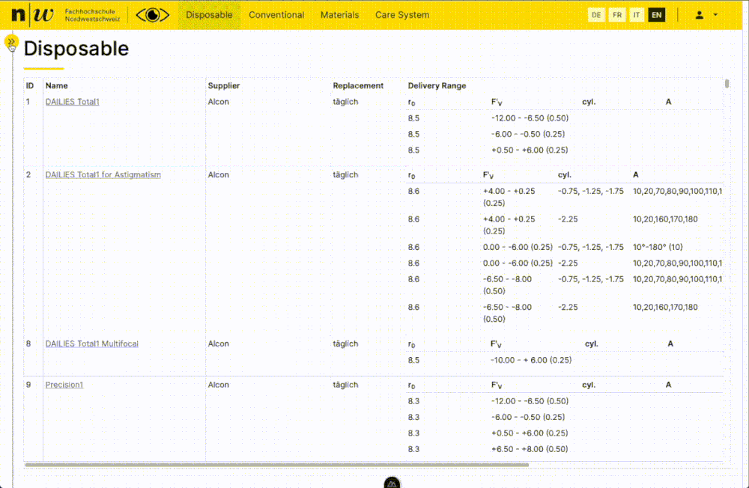Switch language to IT
The image size is (749, 488).
(636, 15)
